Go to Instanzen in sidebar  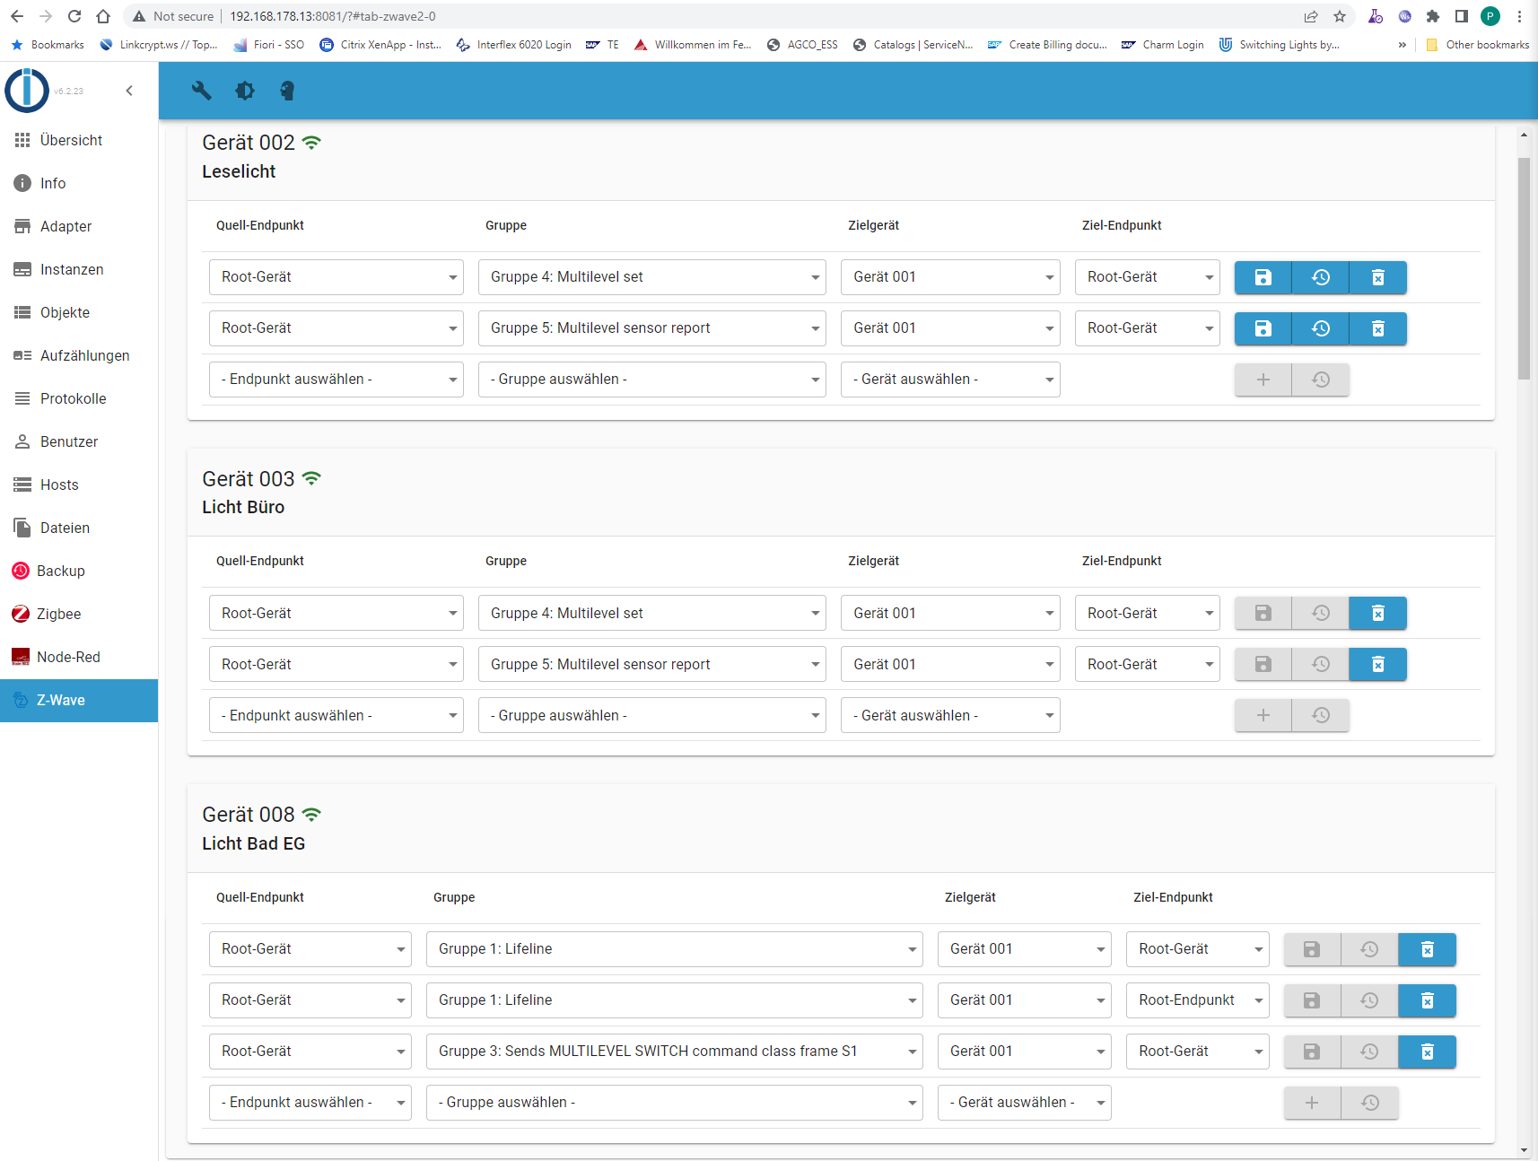79,269
